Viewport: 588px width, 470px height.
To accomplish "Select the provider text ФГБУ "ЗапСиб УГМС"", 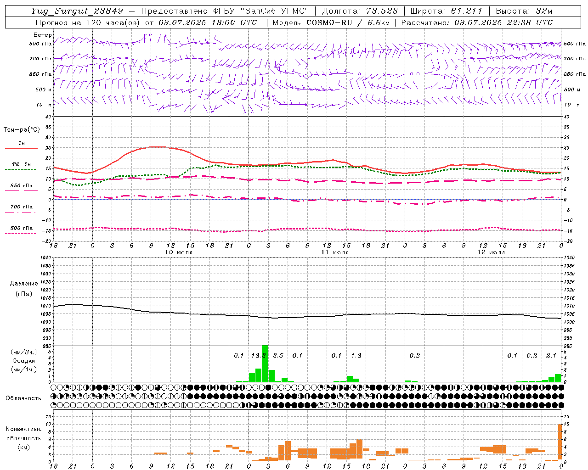I will coord(262,11).
